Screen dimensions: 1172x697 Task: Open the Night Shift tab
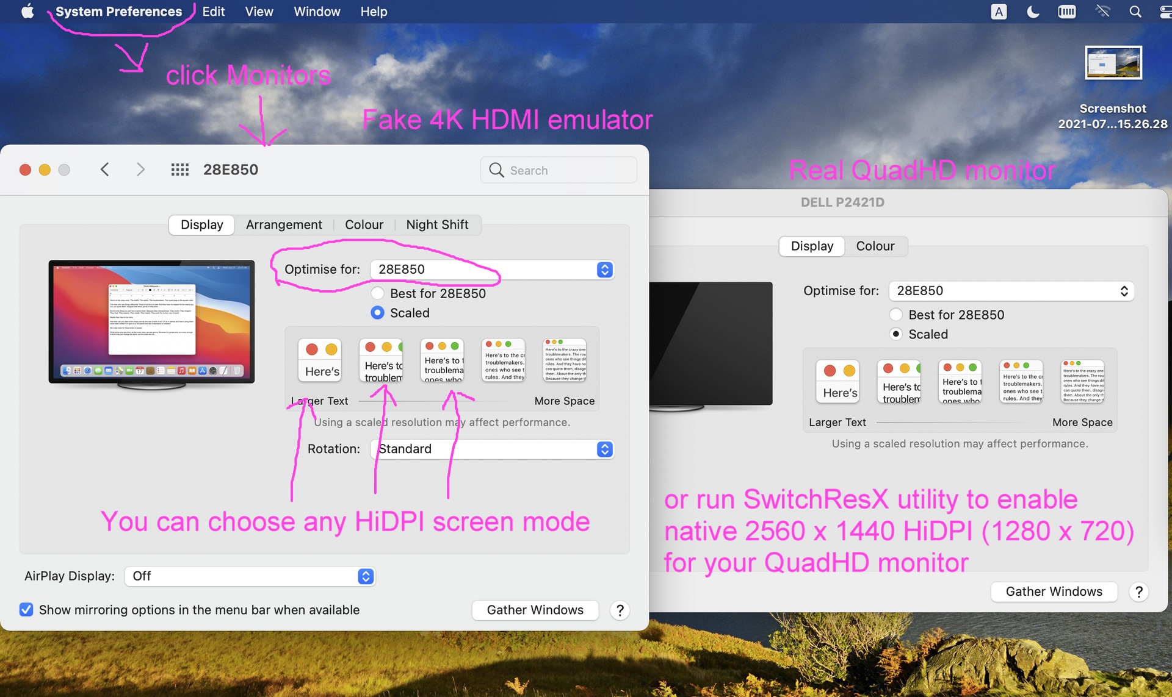click(437, 225)
